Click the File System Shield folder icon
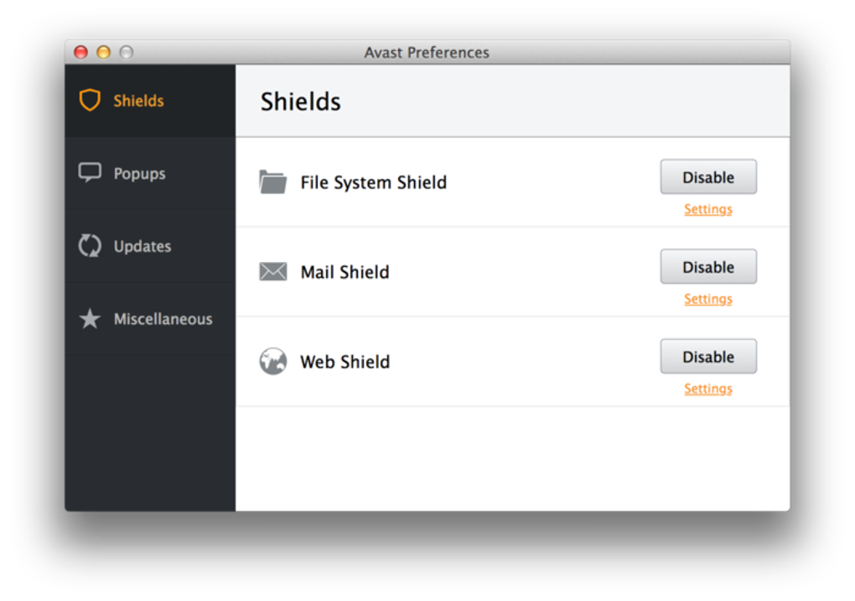The width and height of the screenshot is (855, 601). click(273, 182)
